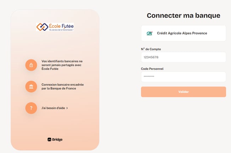
Task: Click the Au service de la transmission tagline
Action: (x=61, y=30)
